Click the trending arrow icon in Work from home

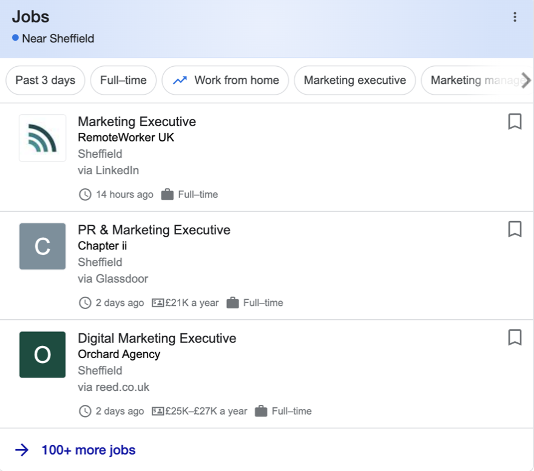click(180, 80)
